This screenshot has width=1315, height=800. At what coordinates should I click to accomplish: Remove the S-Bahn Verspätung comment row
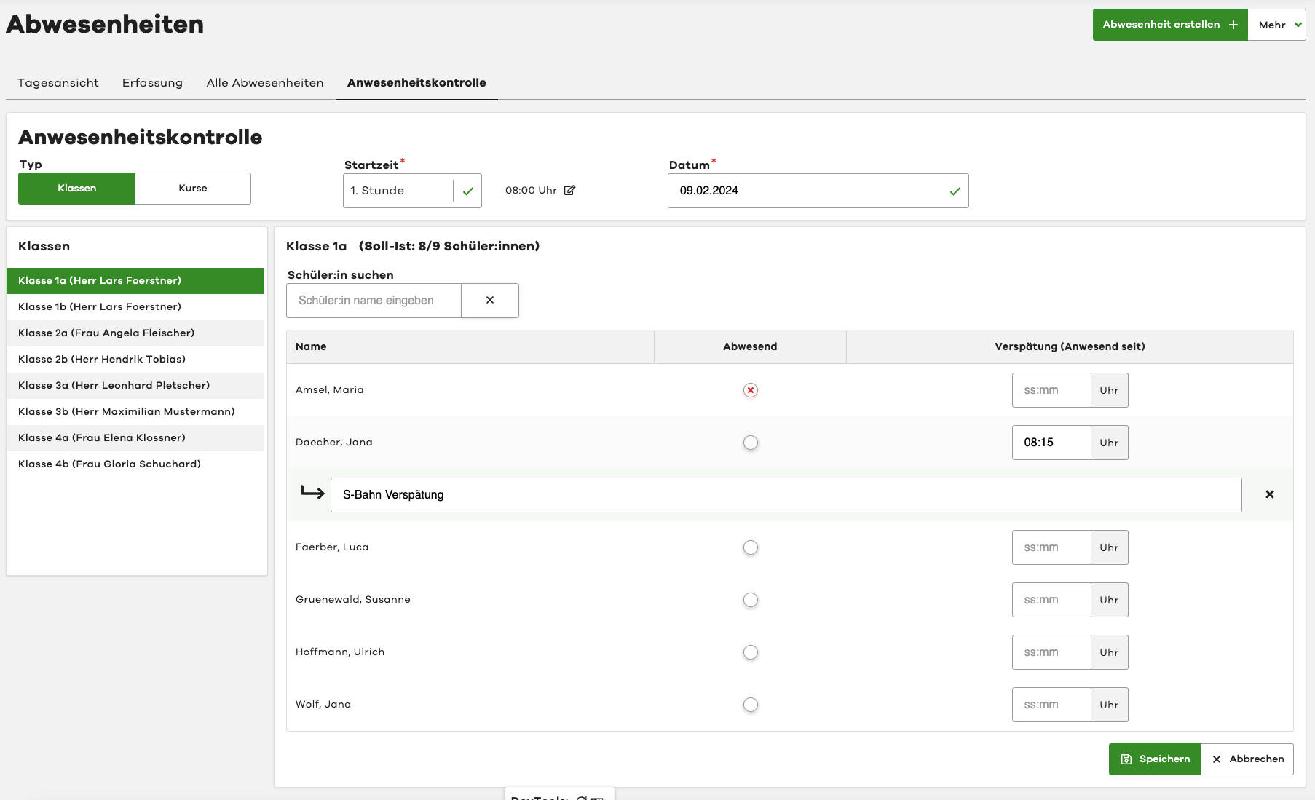pos(1269,495)
